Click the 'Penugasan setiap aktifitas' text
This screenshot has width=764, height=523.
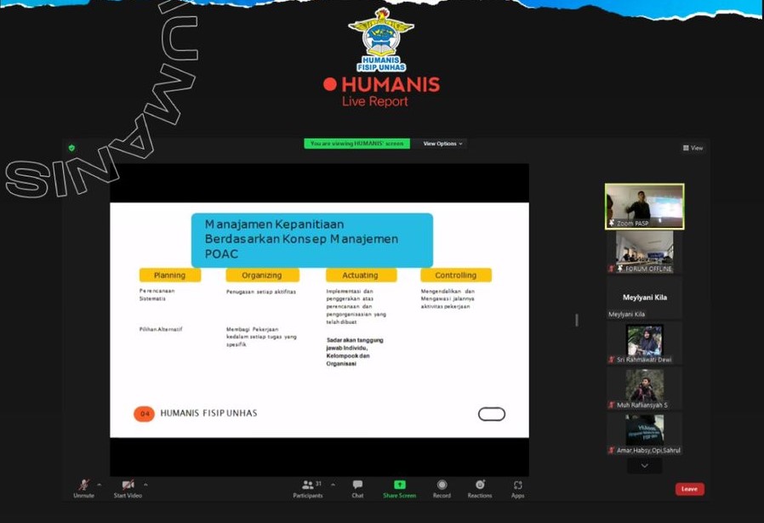(x=261, y=293)
